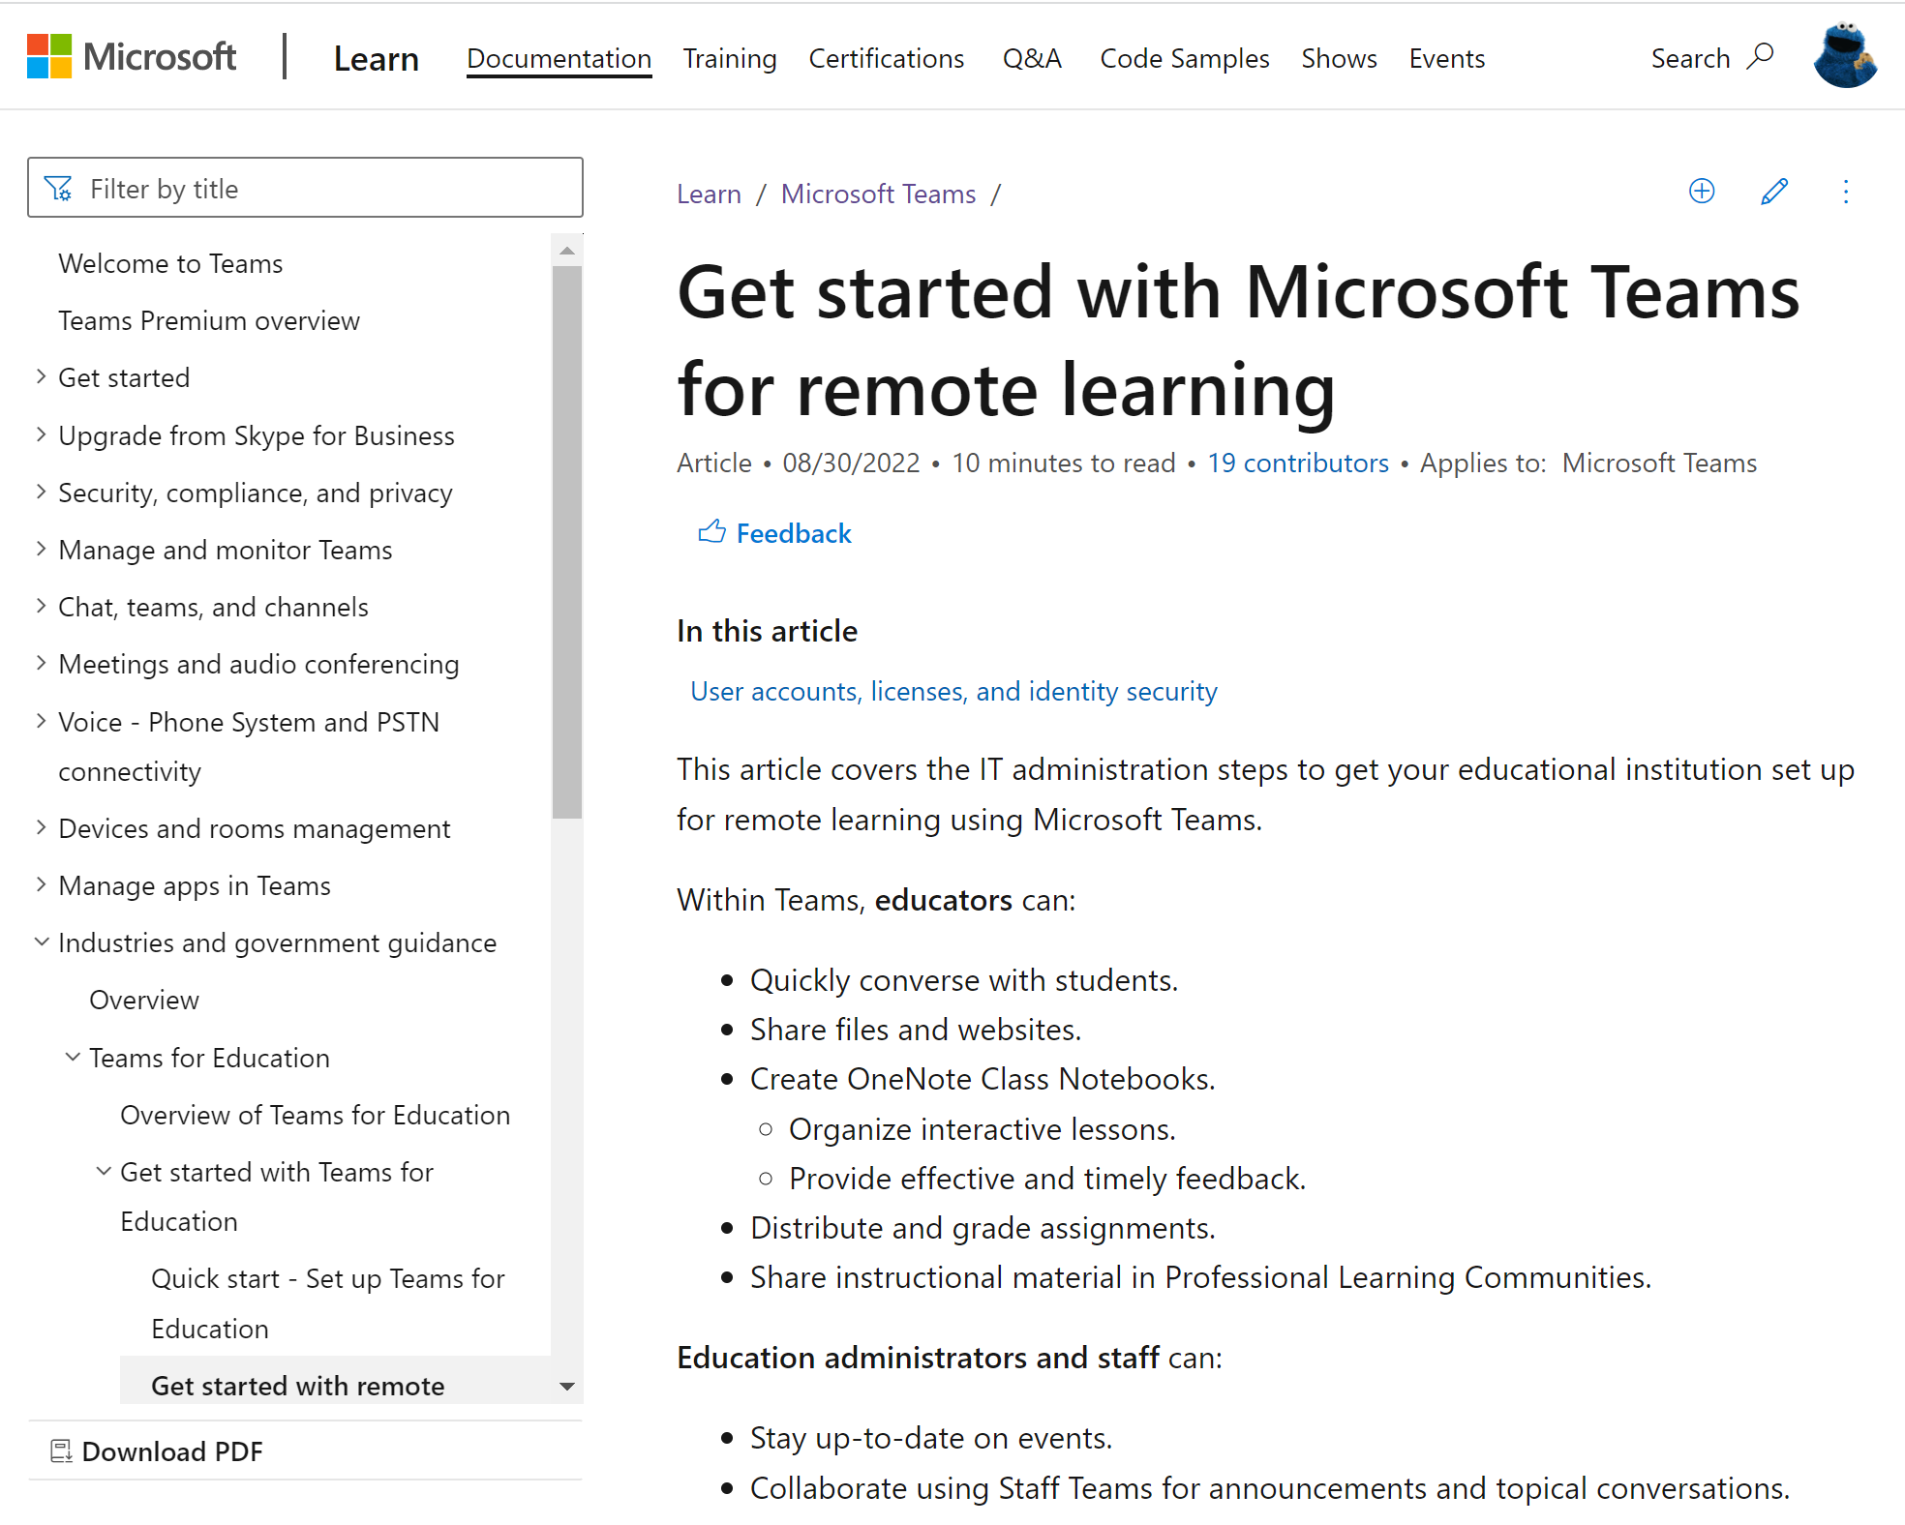Click the User accounts licenses and identity link
The image size is (1905, 1525).
tap(954, 691)
